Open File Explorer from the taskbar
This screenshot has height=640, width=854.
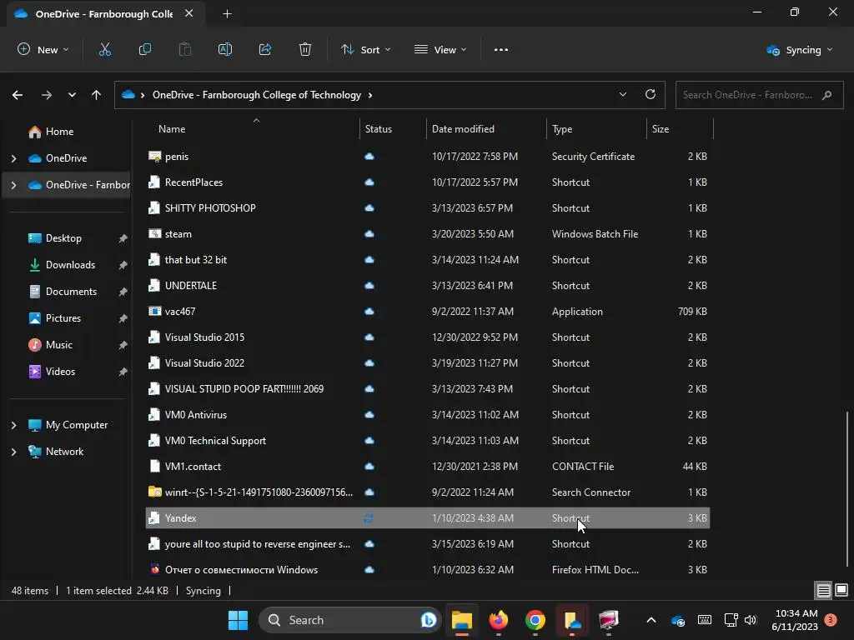[462, 620]
